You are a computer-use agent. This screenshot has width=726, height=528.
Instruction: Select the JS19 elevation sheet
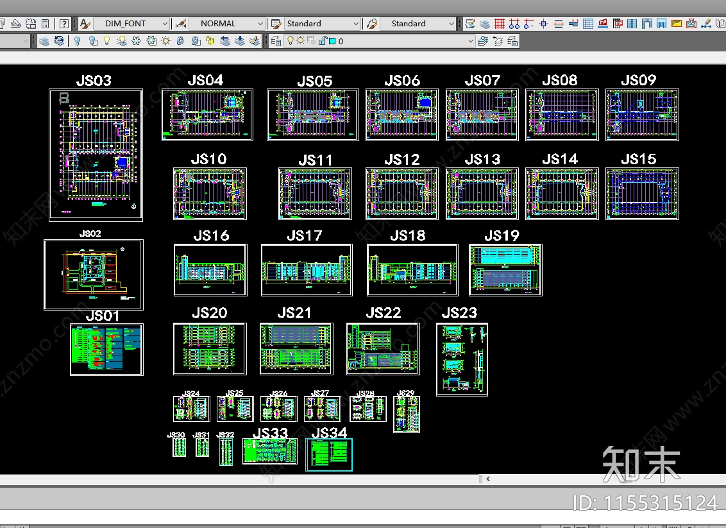505,270
